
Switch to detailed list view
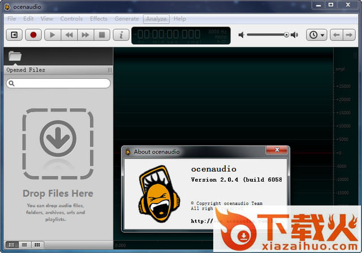point(12,245)
